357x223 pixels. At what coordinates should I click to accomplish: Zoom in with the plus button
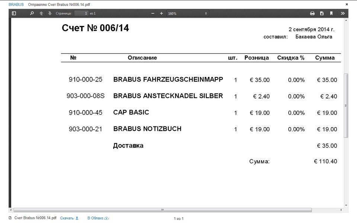click(x=161, y=13)
